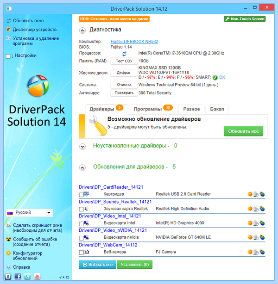The width and height of the screenshot is (278, 284).
Task: Click the device info icon in Звуковая карта Realtek row
Action: 256,209
